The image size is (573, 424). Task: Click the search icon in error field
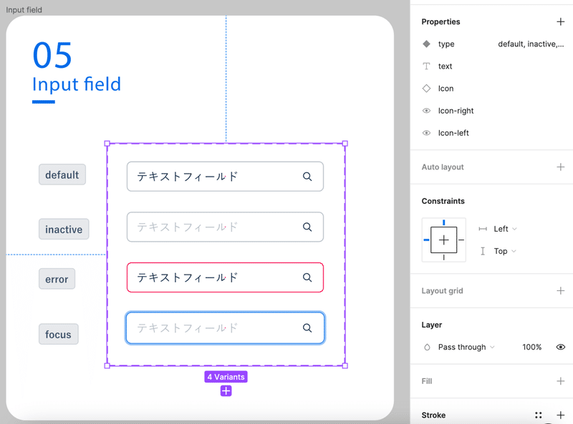[x=307, y=277]
